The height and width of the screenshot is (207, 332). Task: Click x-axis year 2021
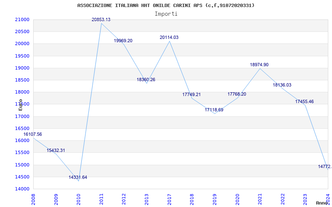[x=260, y=199]
